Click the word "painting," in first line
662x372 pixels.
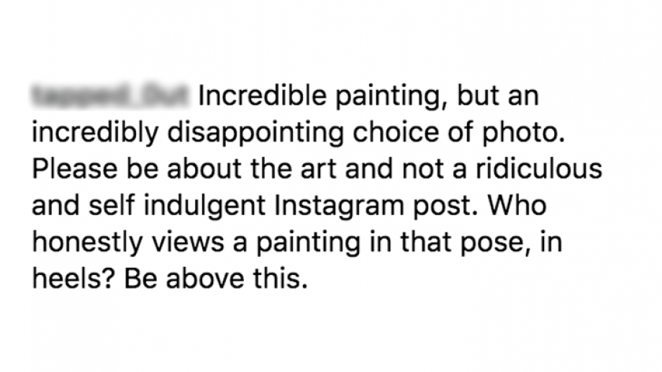391,98
